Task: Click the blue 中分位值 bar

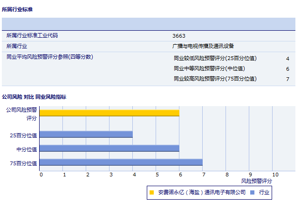Action: pos(109,148)
